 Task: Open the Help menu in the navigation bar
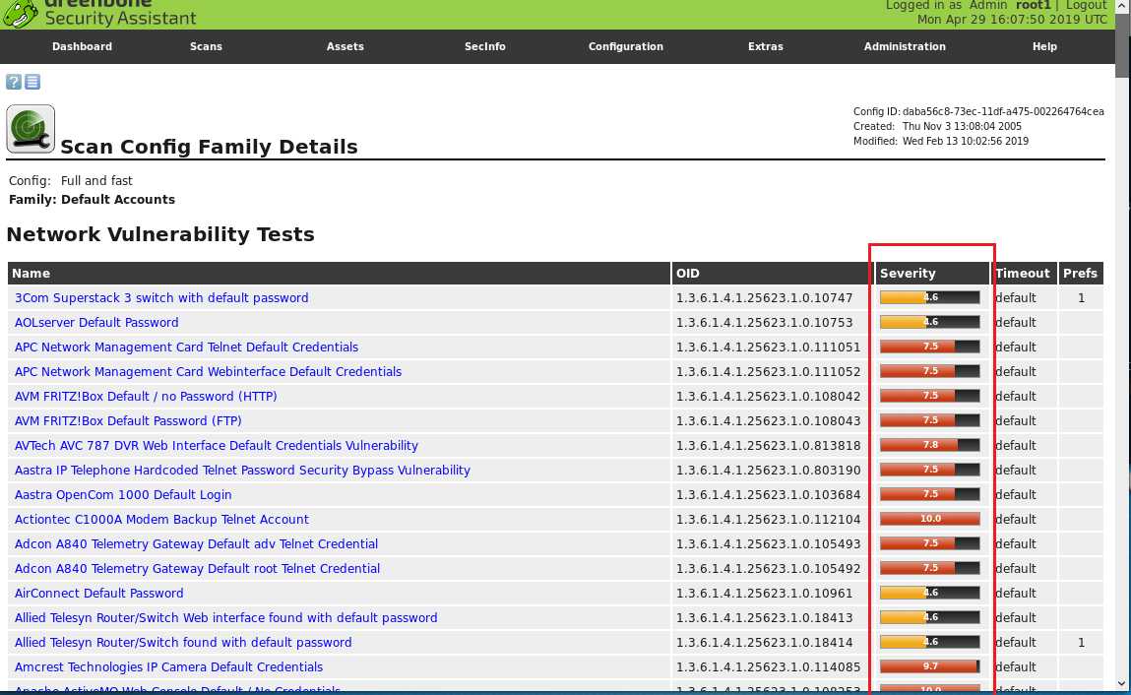coord(1044,46)
